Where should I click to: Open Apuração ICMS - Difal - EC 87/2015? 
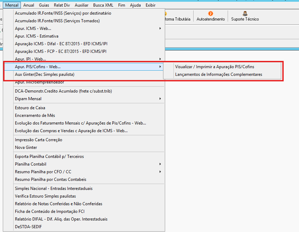coord(84,44)
